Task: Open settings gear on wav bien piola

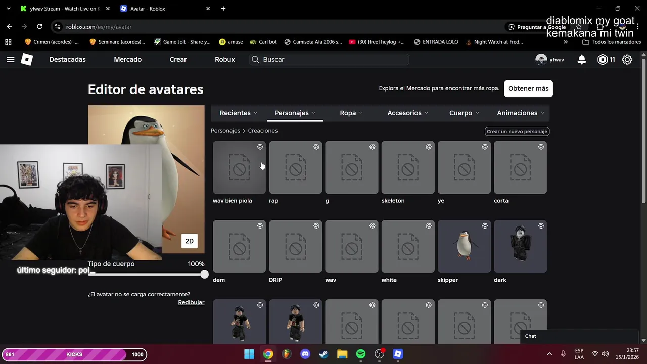Action: [x=260, y=147]
